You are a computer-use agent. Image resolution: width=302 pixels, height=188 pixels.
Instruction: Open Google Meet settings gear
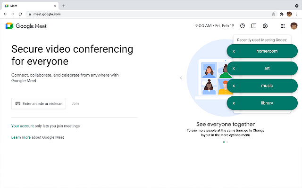click(265, 26)
